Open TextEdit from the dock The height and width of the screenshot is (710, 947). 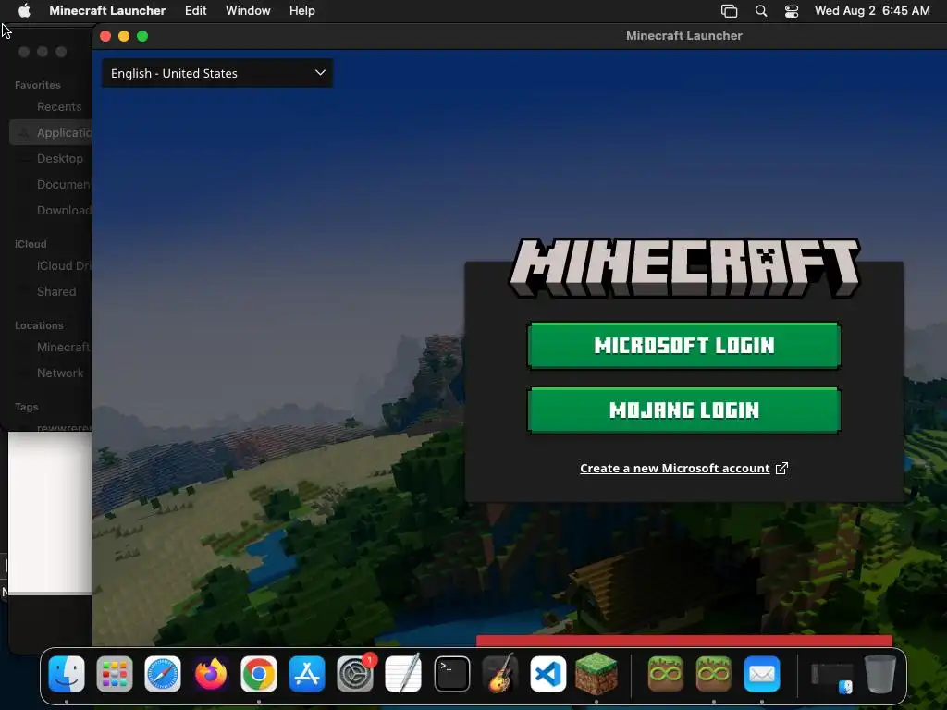[x=403, y=674]
